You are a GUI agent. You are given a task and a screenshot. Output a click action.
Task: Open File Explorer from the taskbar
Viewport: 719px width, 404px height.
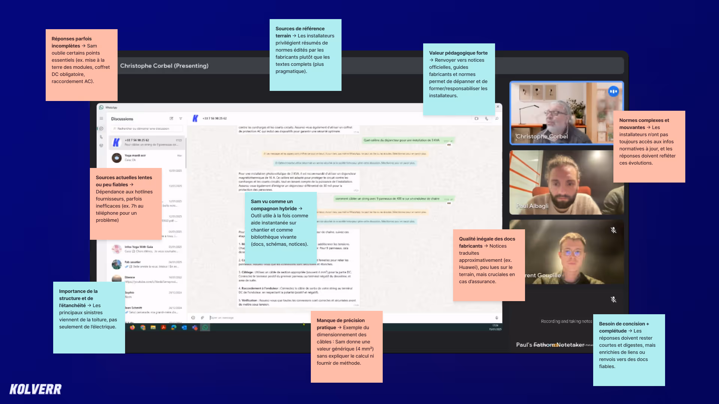(x=153, y=328)
